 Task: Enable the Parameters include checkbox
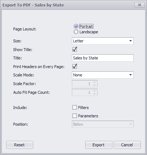pyautogui.click(x=74, y=116)
